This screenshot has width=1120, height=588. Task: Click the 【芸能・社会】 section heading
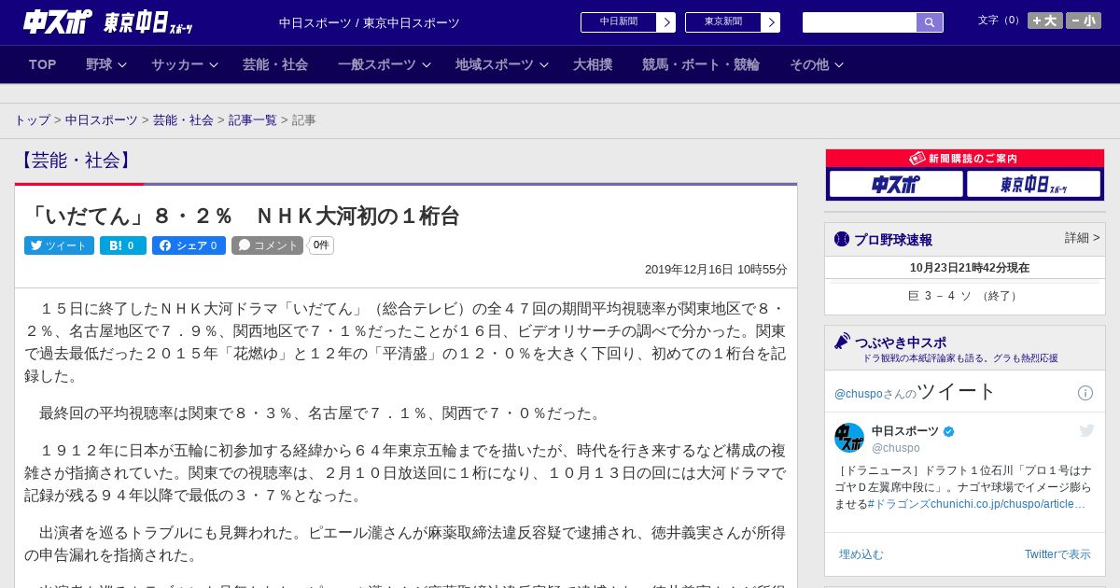(76, 161)
